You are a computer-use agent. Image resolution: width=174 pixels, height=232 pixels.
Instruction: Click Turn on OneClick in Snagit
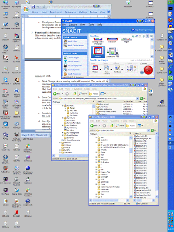coord(74,62)
